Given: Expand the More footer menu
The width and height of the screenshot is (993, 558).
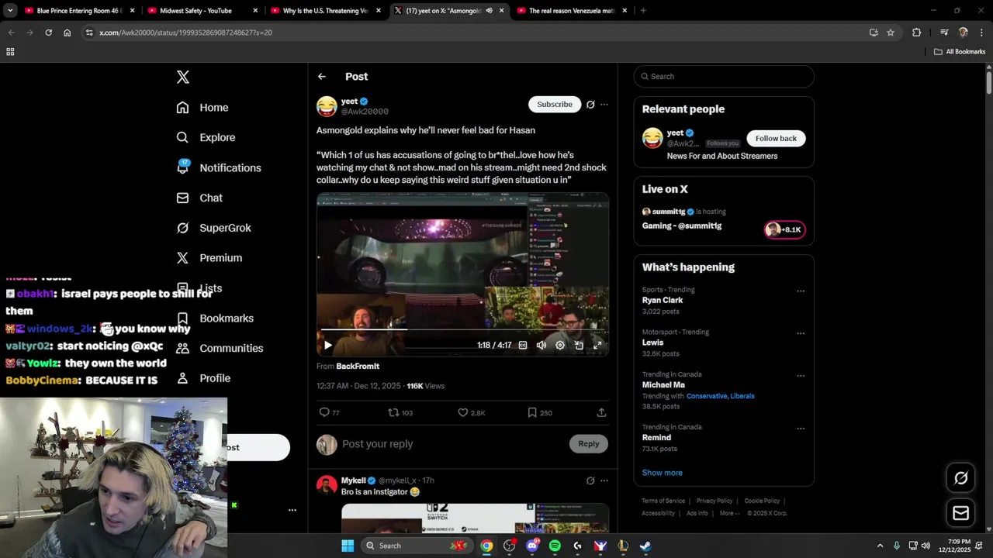Looking at the screenshot, I should pos(728,513).
